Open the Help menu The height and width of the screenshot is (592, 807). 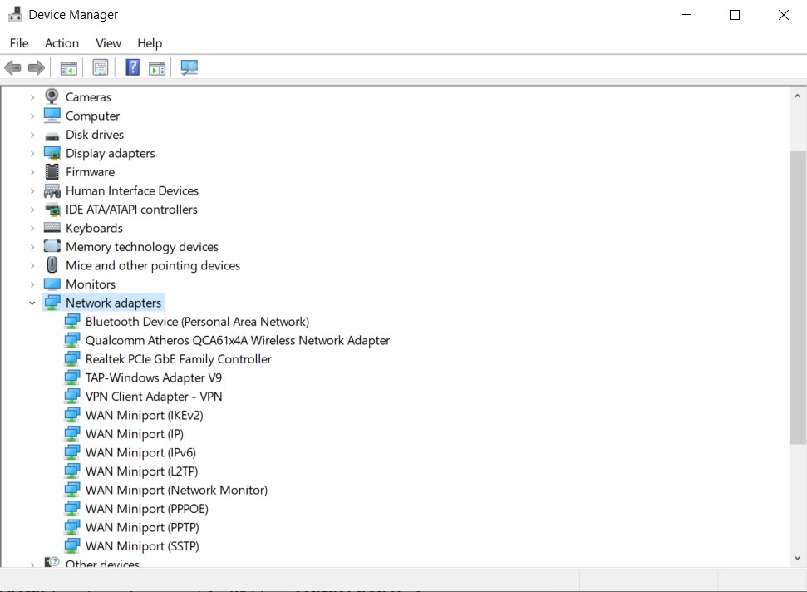pyautogui.click(x=150, y=43)
